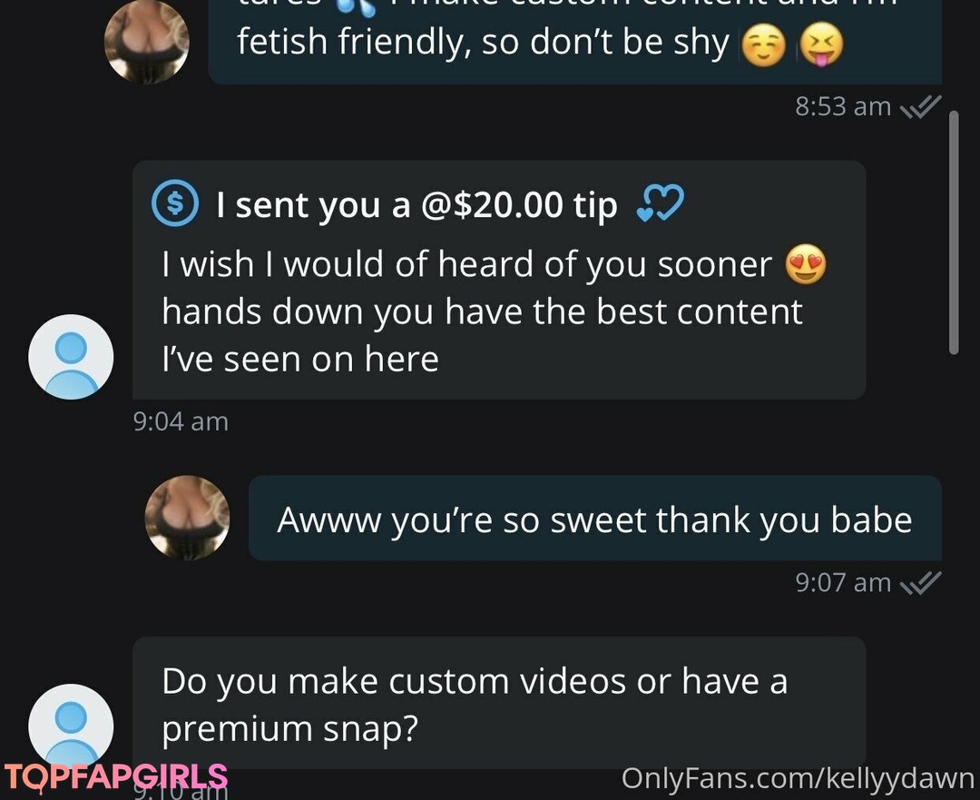Click the 8:53 am timestamp
The height and width of the screenshot is (800, 980).
tap(842, 106)
